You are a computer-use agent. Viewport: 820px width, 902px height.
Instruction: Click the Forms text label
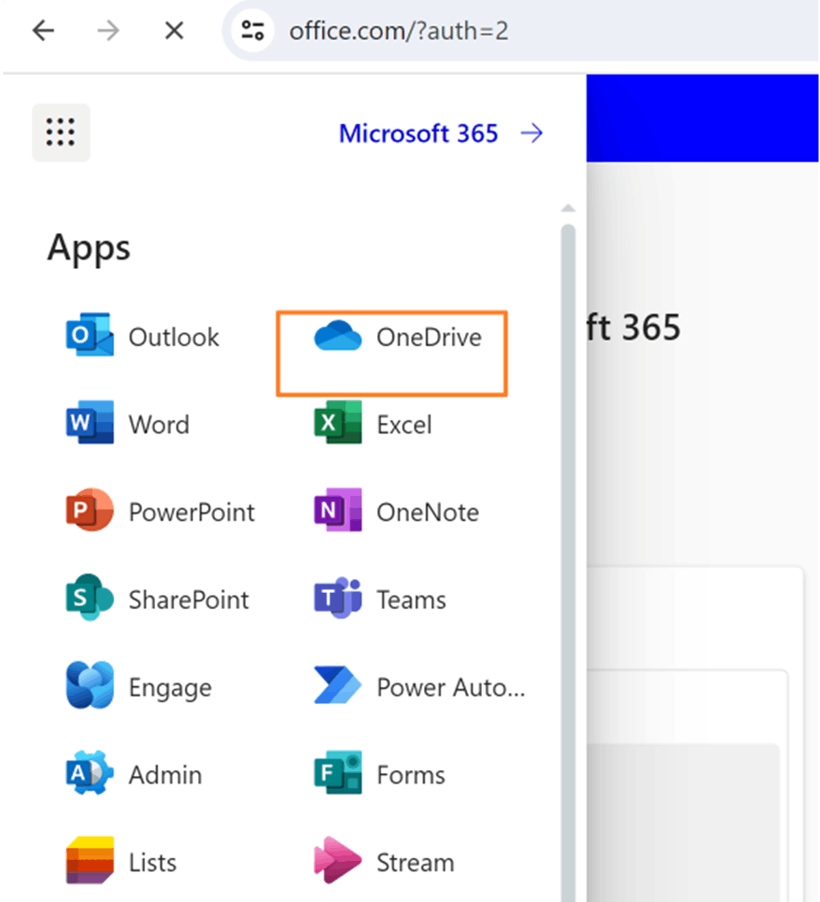click(411, 774)
